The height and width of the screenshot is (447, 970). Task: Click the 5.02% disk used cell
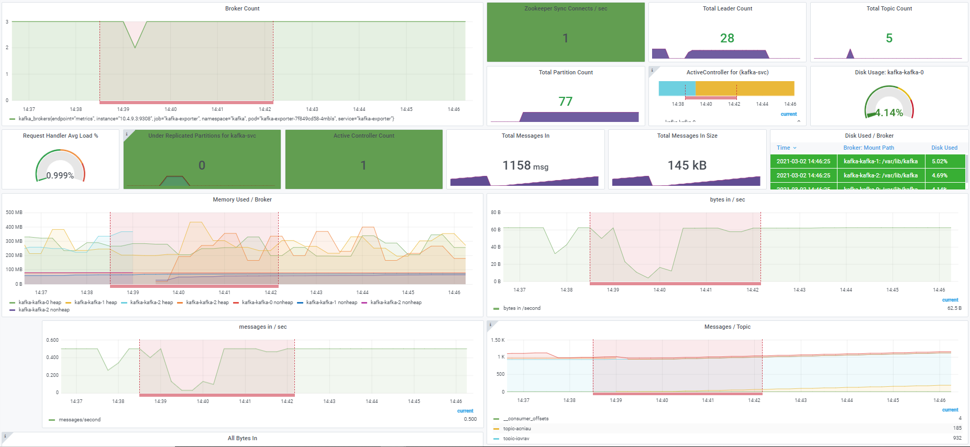coord(945,162)
